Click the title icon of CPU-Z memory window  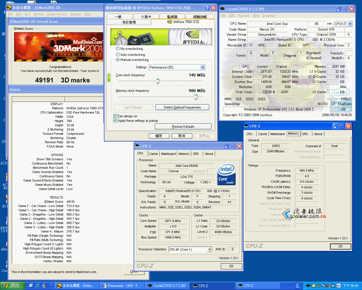pos(246,126)
